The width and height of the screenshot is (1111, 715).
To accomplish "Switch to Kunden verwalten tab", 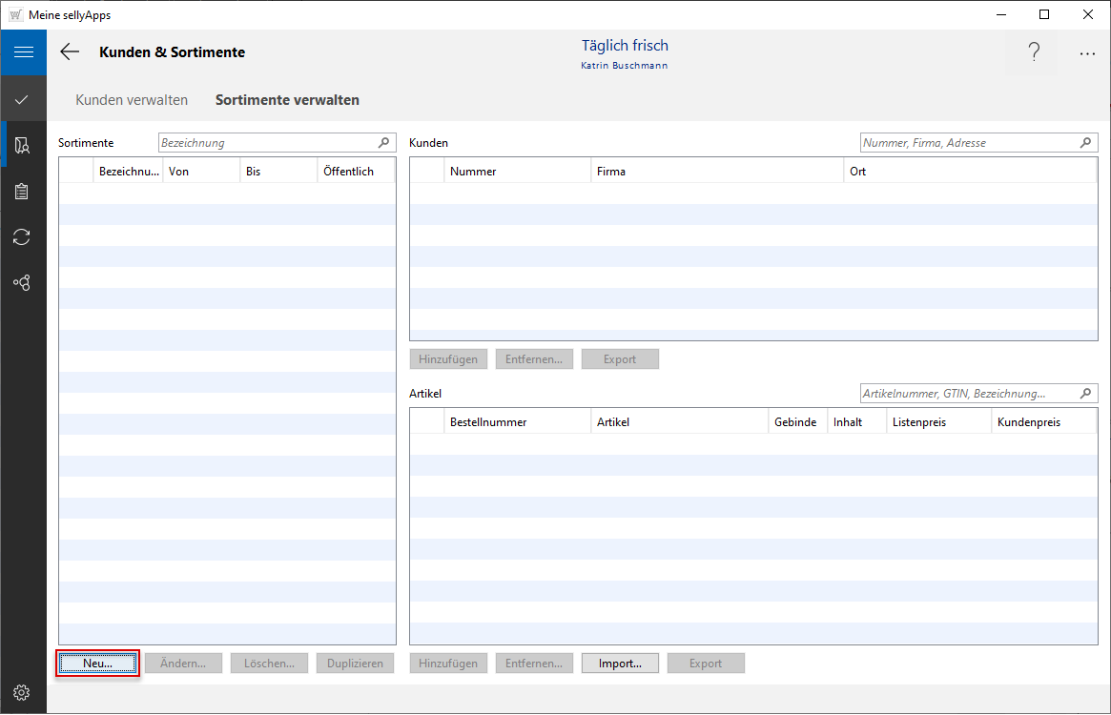I will (x=132, y=100).
